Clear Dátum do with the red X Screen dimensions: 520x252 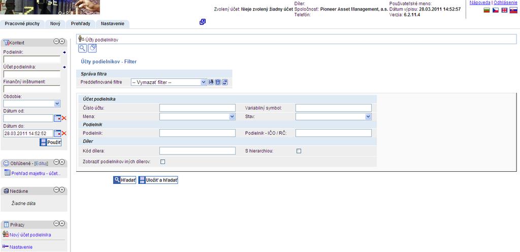coord(64,133)
